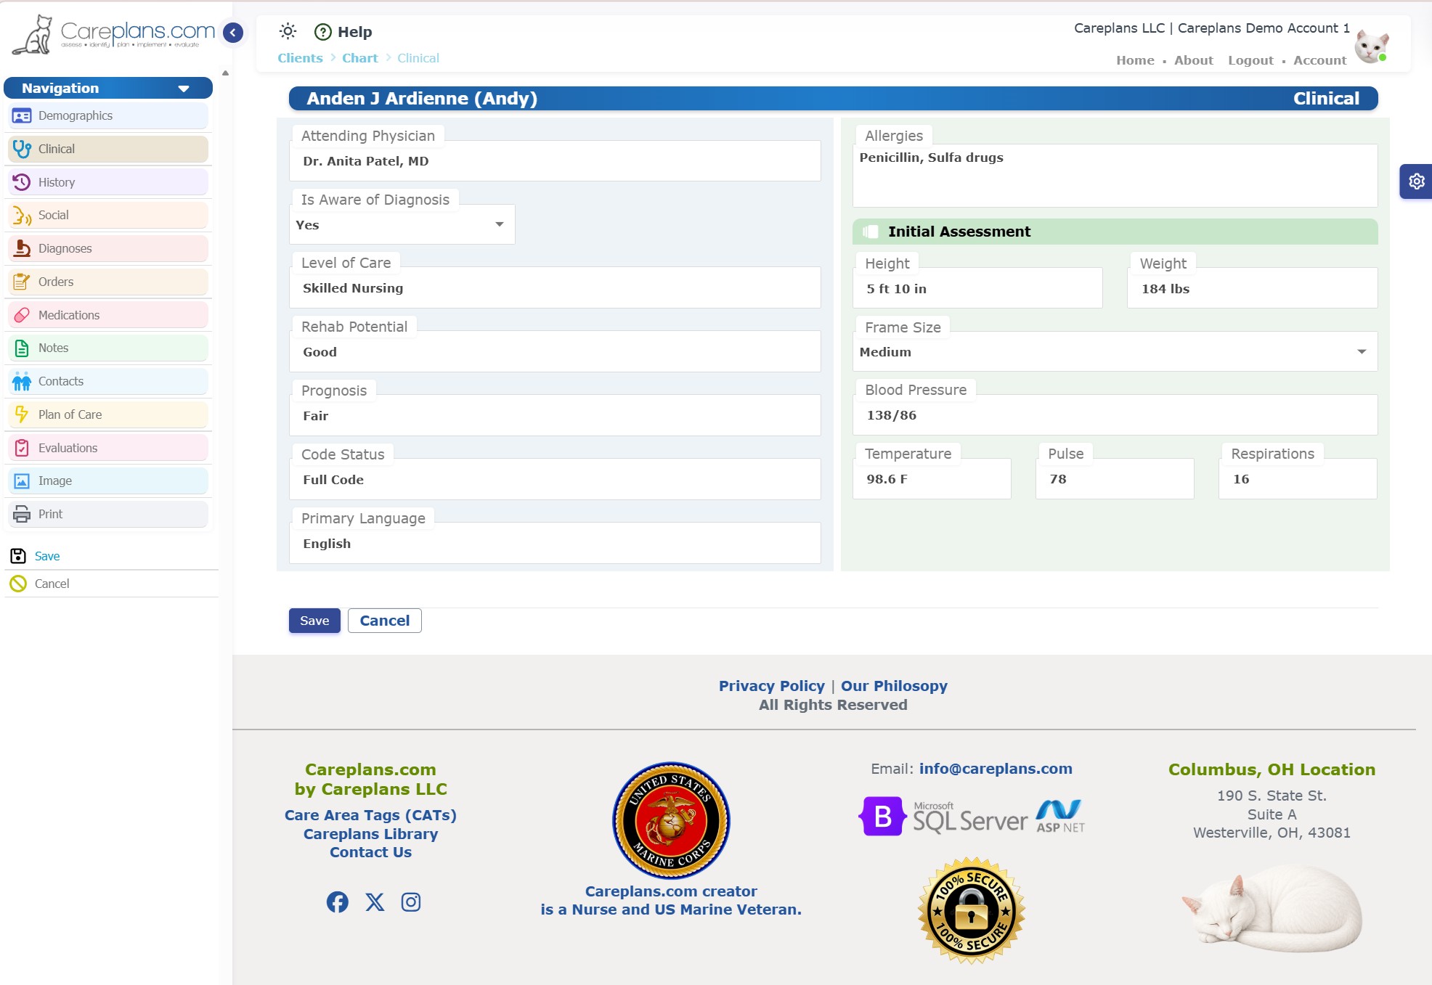The height and width of the screenshot is (985, 1432).
Task: Click the Print printer icon
Action: pos(22,514)
